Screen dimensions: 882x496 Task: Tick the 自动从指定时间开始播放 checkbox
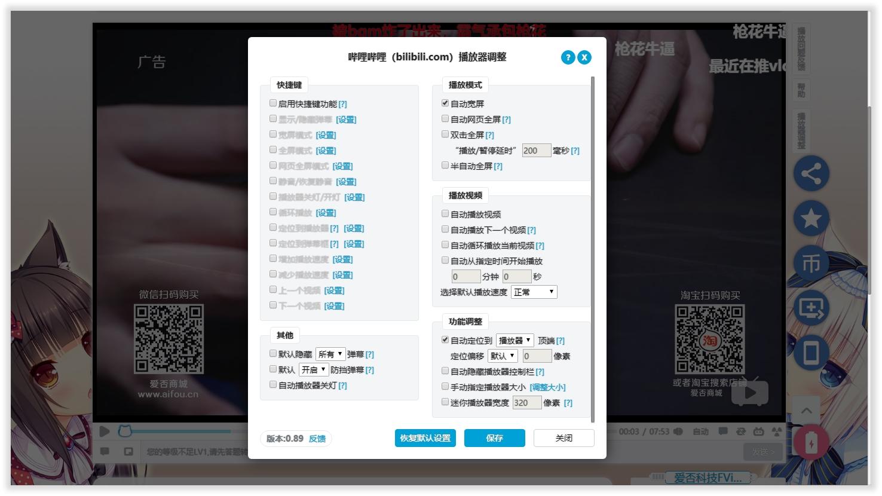(445, 261)
